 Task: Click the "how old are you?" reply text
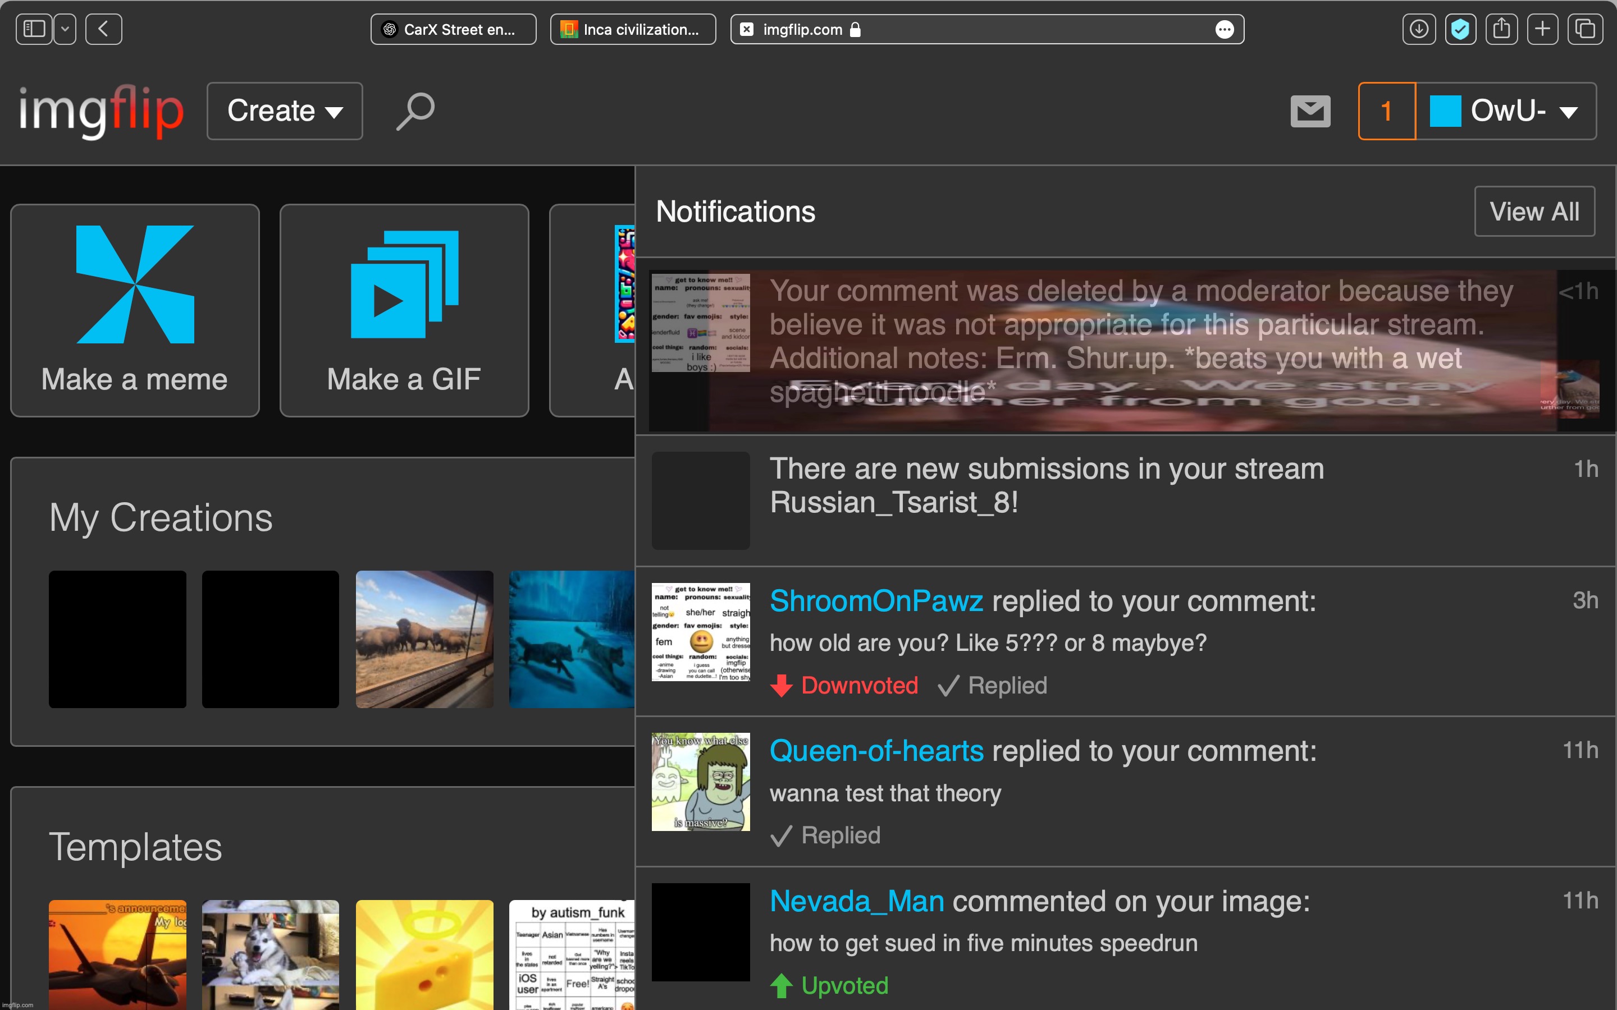point(988,643)
